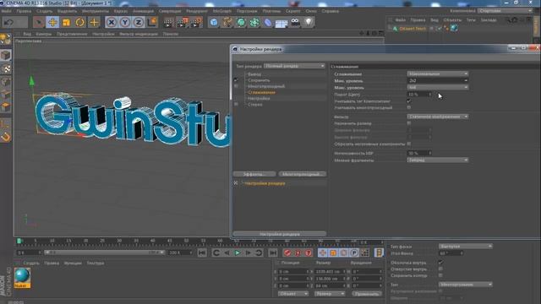Click Render to Picture Viewer icon
This screenshot has width=541, height=304.
[x=183, y=23]
